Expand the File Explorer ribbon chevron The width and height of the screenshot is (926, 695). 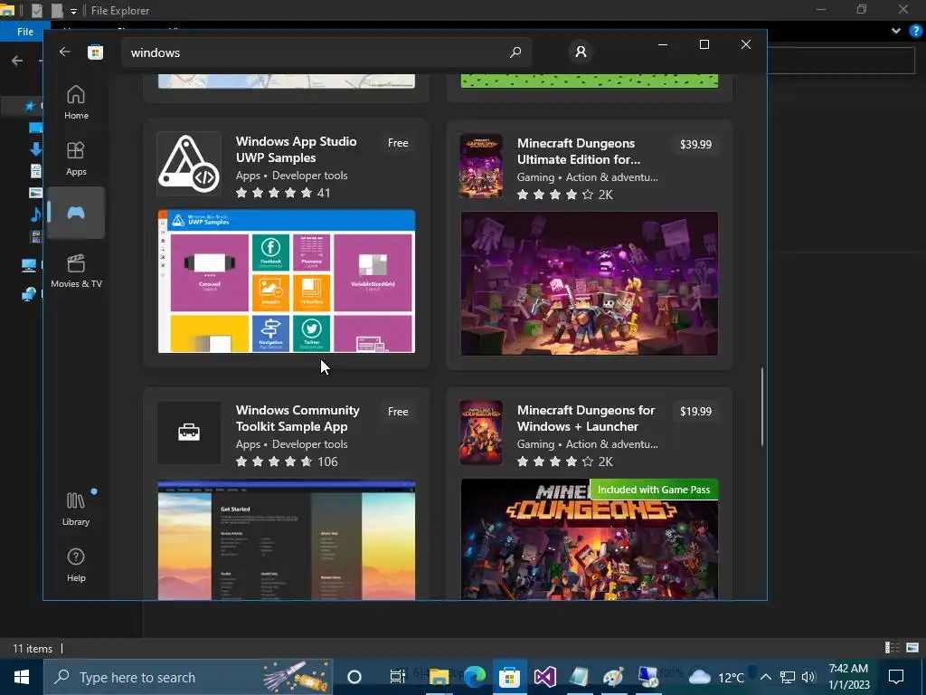click(896, 32)
